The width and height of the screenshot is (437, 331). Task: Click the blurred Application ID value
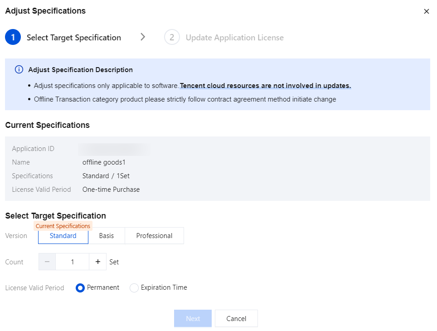(x=113, y=149)
